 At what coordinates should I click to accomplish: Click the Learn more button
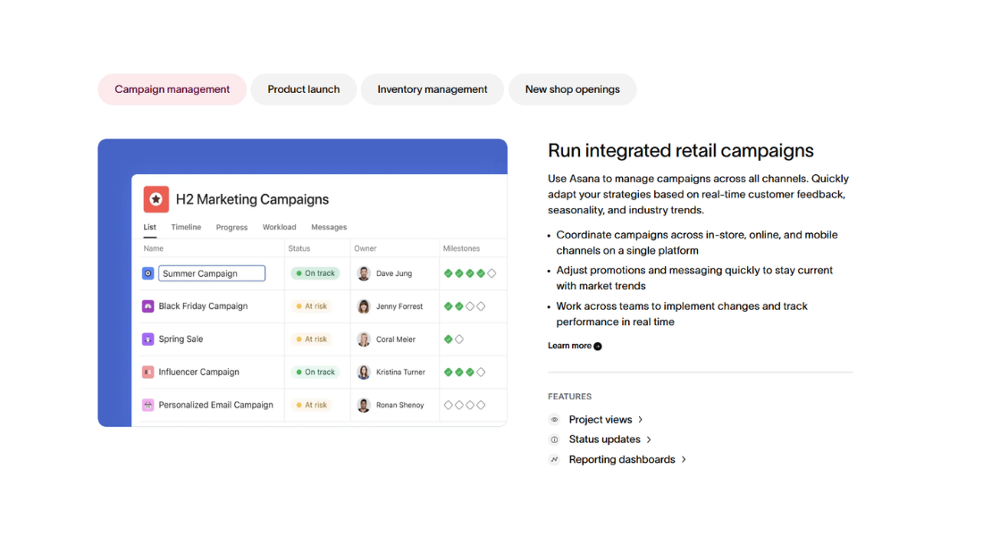[x=572, y=345]
